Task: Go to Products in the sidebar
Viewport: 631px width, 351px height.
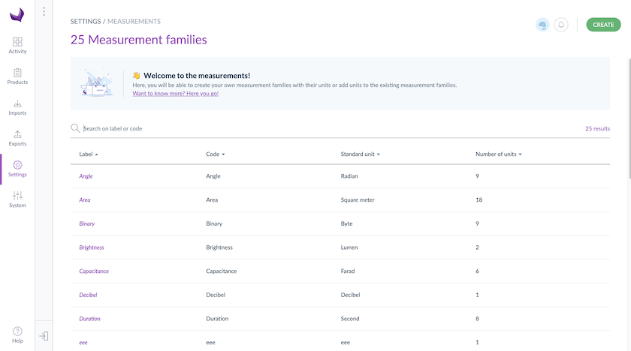Action: click(17, 76)
